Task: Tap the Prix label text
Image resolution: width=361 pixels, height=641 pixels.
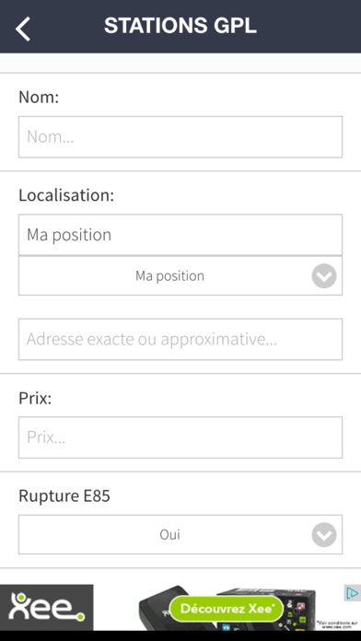Action: [x=35, y=398]
